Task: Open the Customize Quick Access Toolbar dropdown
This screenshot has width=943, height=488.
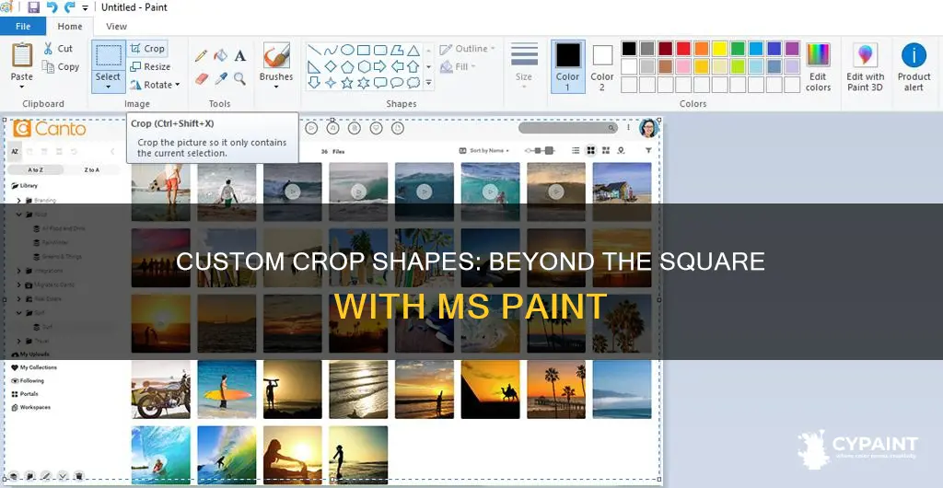Action: [x=85, y=7]
